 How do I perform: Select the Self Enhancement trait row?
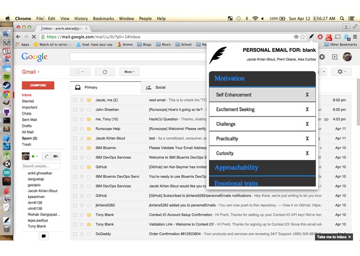click(263, 95)
